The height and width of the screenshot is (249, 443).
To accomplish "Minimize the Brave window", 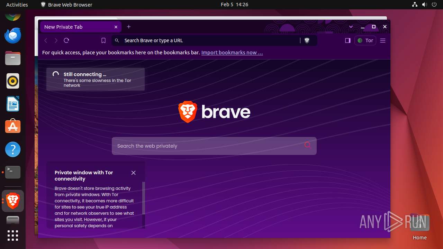I will pyautogui.click(x=363, y=27).
